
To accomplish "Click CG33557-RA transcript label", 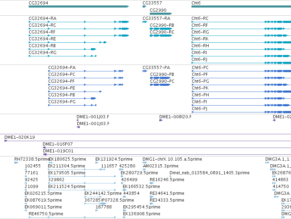I will [x=157, y=18].
